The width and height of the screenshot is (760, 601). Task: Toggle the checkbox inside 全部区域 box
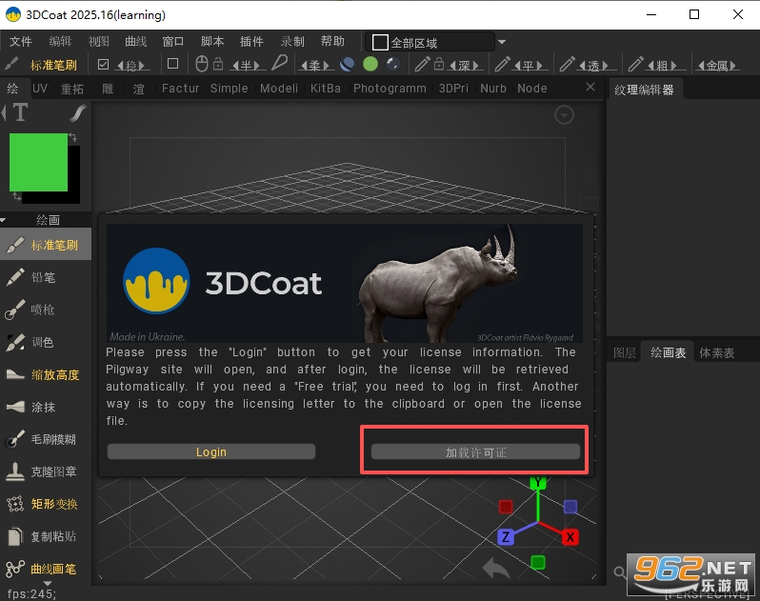point(380,43)
